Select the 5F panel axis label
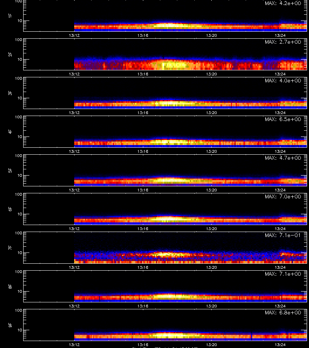 point(10,171)
